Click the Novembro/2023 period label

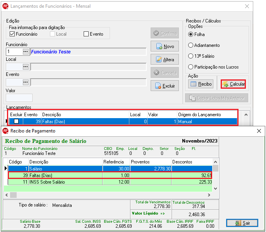click(200, 141)
